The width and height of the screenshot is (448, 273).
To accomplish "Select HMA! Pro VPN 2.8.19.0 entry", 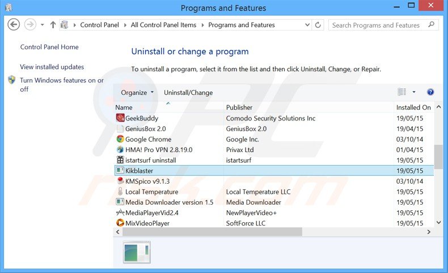I will [x=159, y=150].
